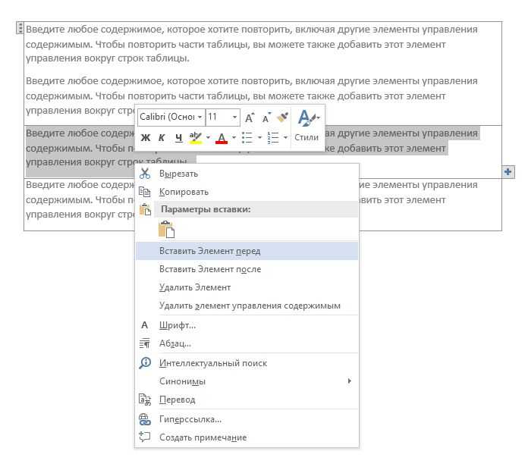Select Вставить Элемент перед
The width and height of the screenshot is (528, 467).
pos(247,251)
